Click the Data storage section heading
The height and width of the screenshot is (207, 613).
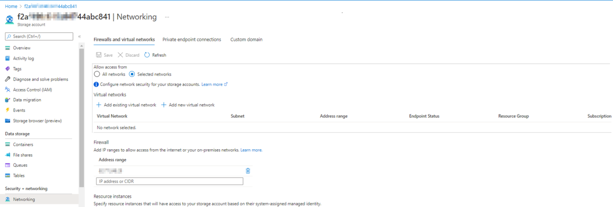(18, 133)
